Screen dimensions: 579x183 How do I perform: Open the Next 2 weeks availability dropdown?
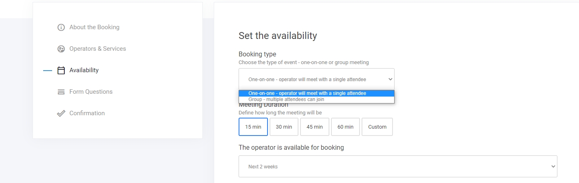pyautogui.click(x=397, y=166)
